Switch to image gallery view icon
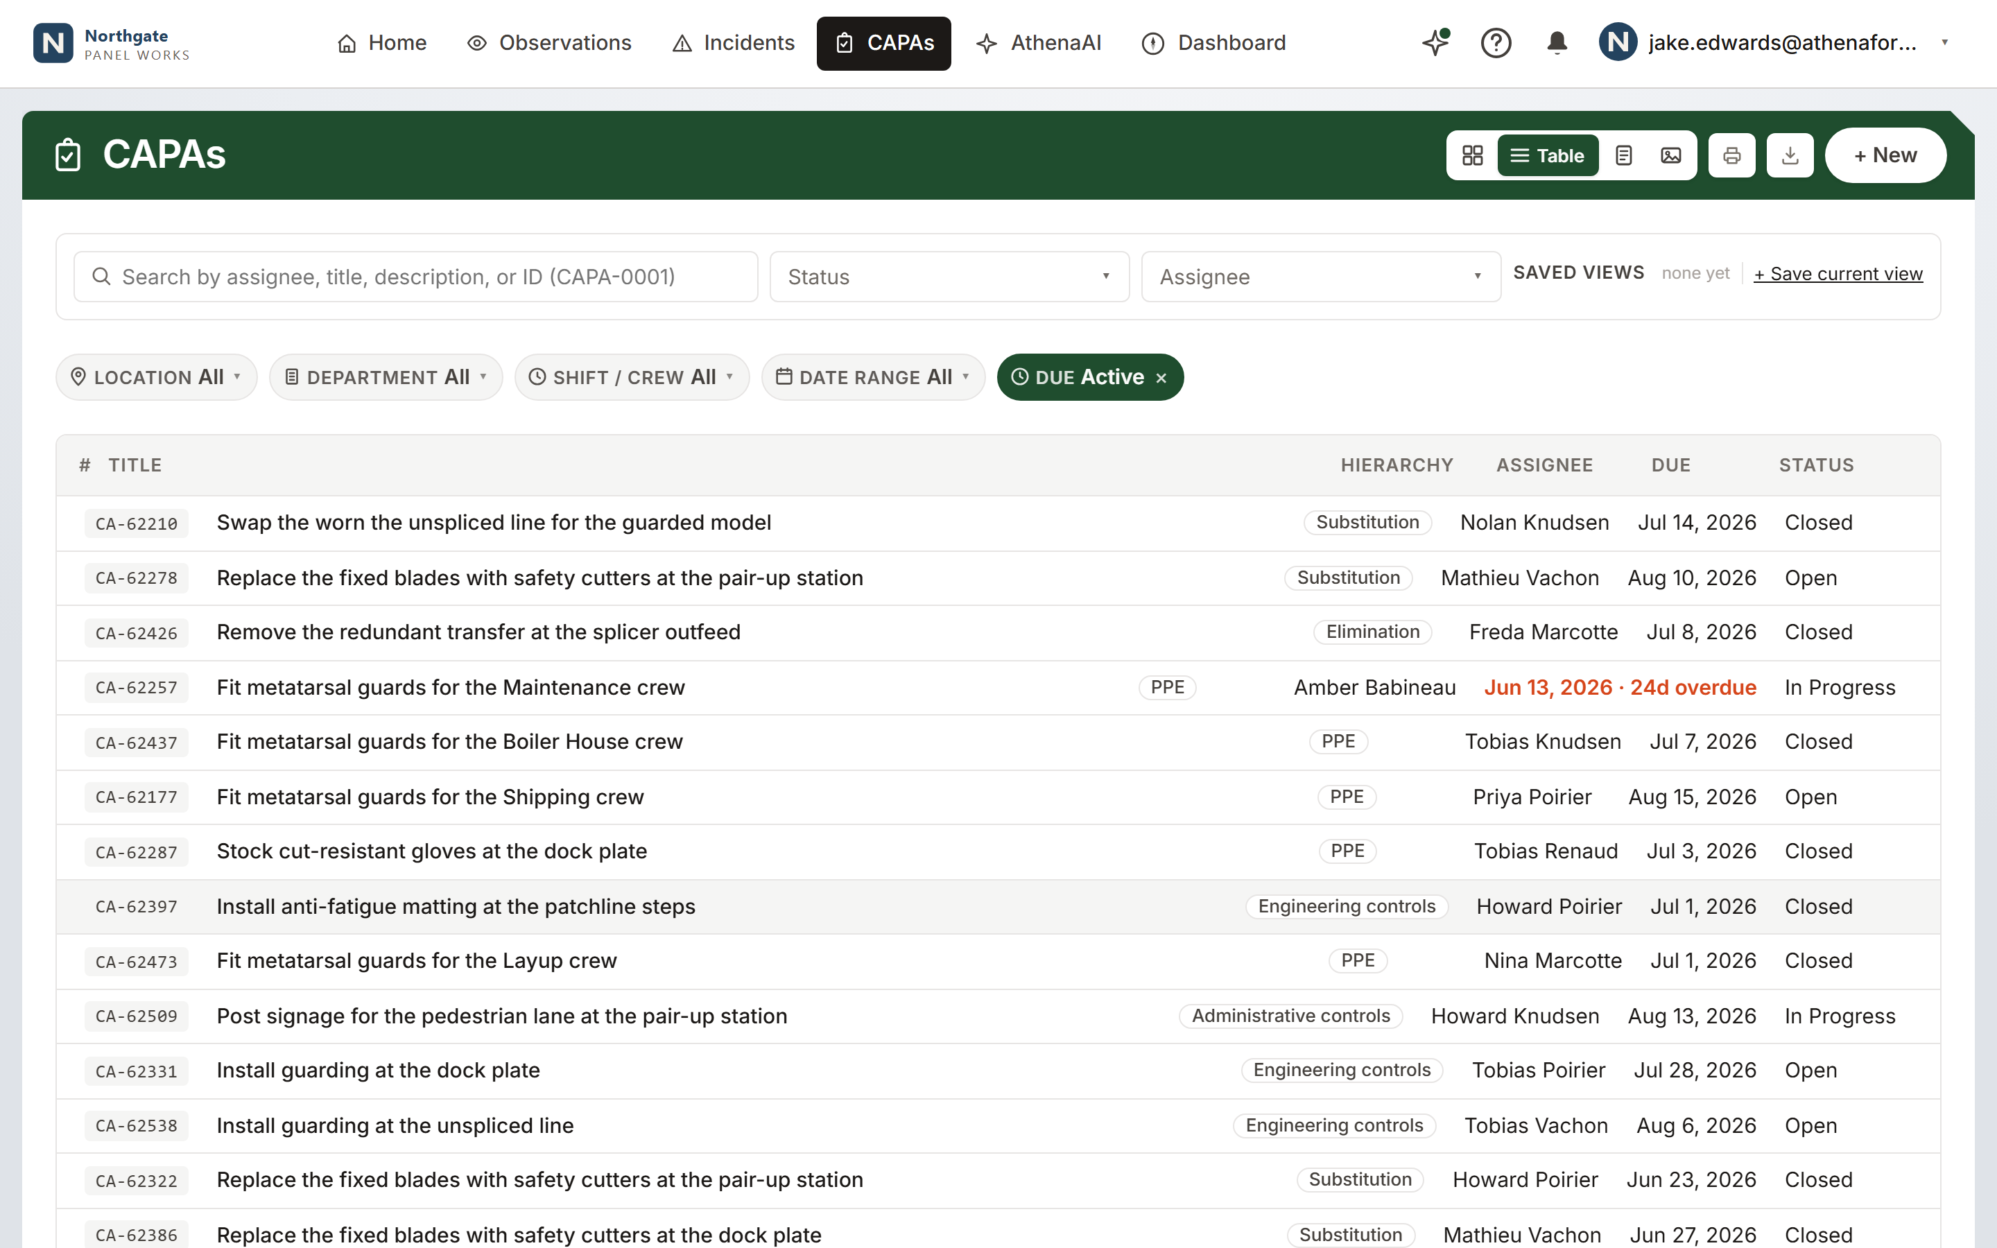The image size is (1997, 1248). tap(1671, 155)
